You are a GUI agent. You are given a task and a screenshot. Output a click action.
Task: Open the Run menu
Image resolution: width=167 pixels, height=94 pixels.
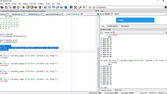[x=20, y=4]
